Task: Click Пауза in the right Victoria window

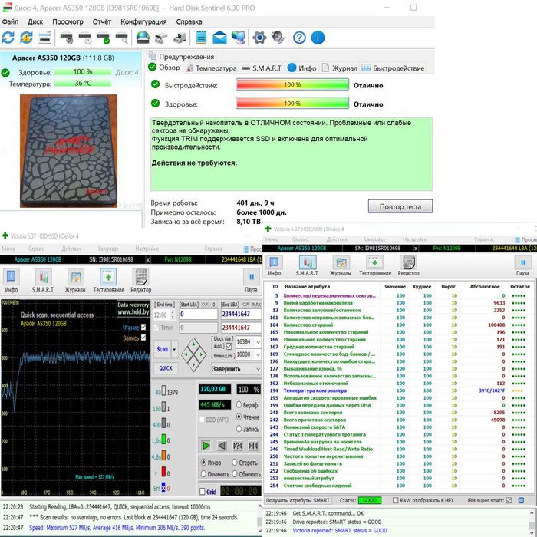Action: [522, 265]
